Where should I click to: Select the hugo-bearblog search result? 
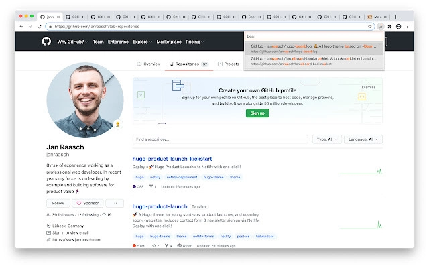tap(314, 49)
